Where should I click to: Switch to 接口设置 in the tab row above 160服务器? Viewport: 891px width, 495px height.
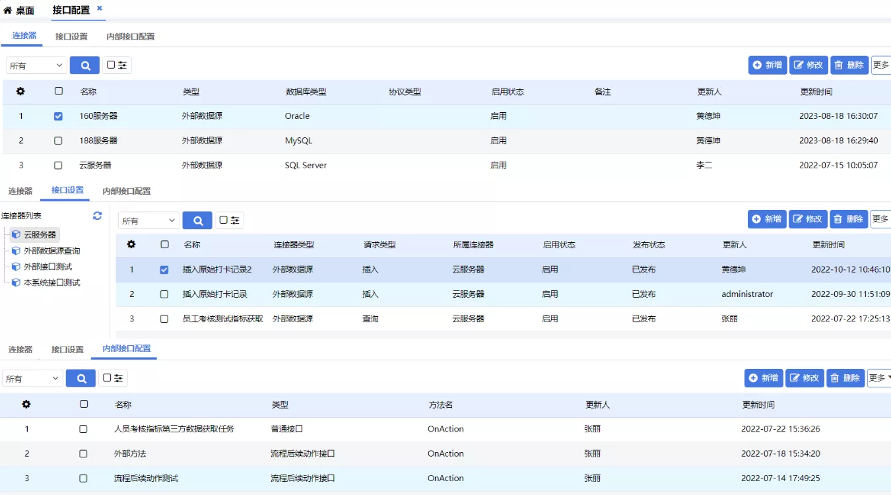[71, 36]
